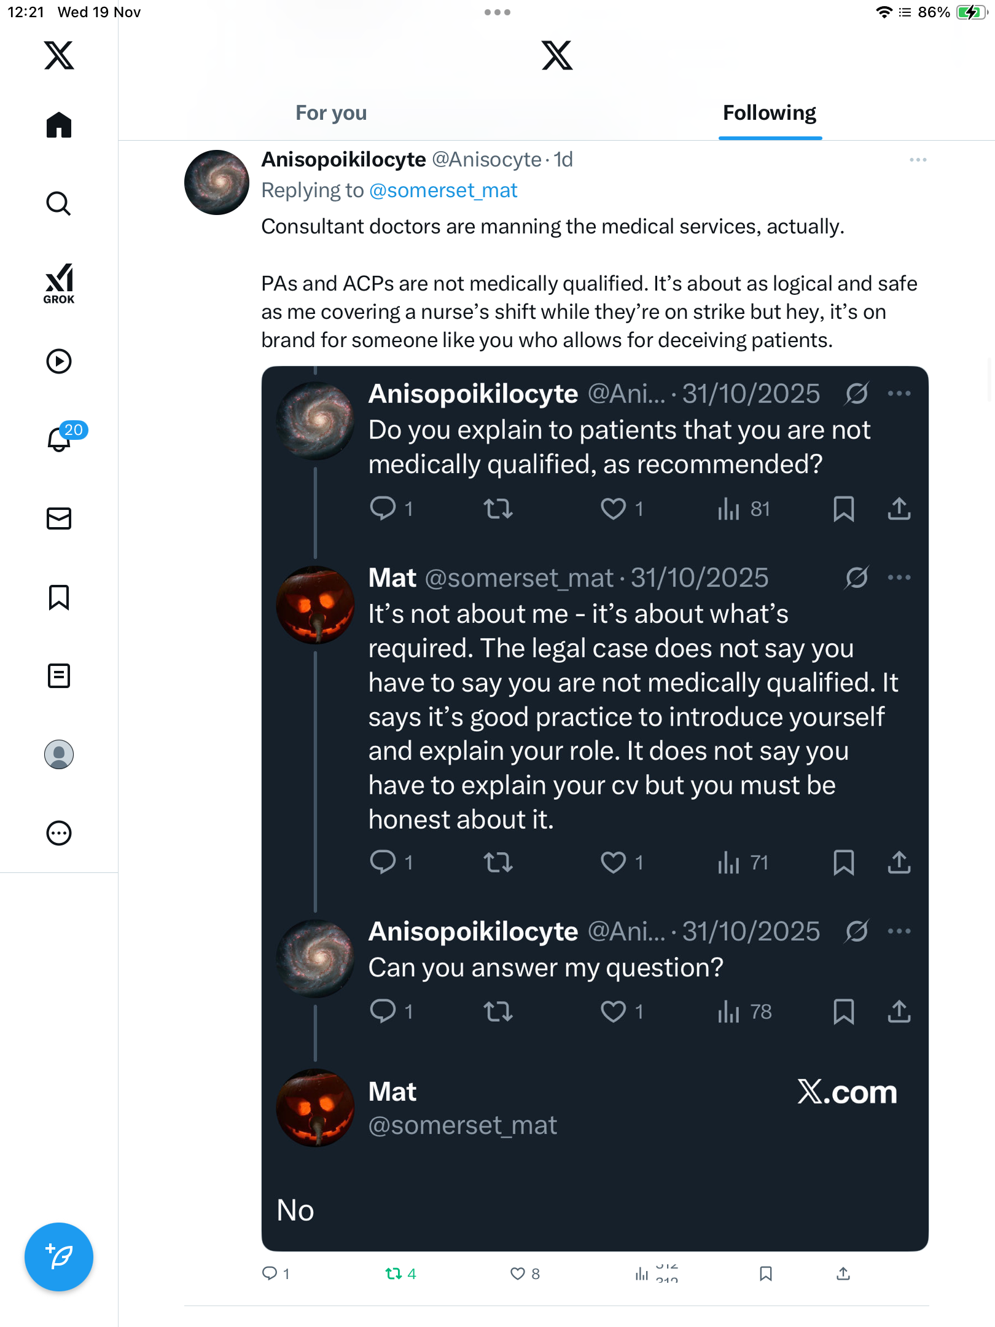Tap the blue compose post button
The height and width of the screenshot is (1327, 995).
click(59, 1257)
